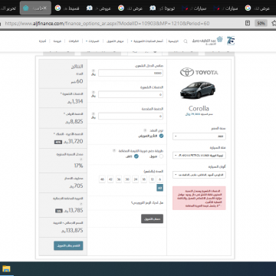Click the promo code question link
The image size is (276, 276).
click(147, 203)
